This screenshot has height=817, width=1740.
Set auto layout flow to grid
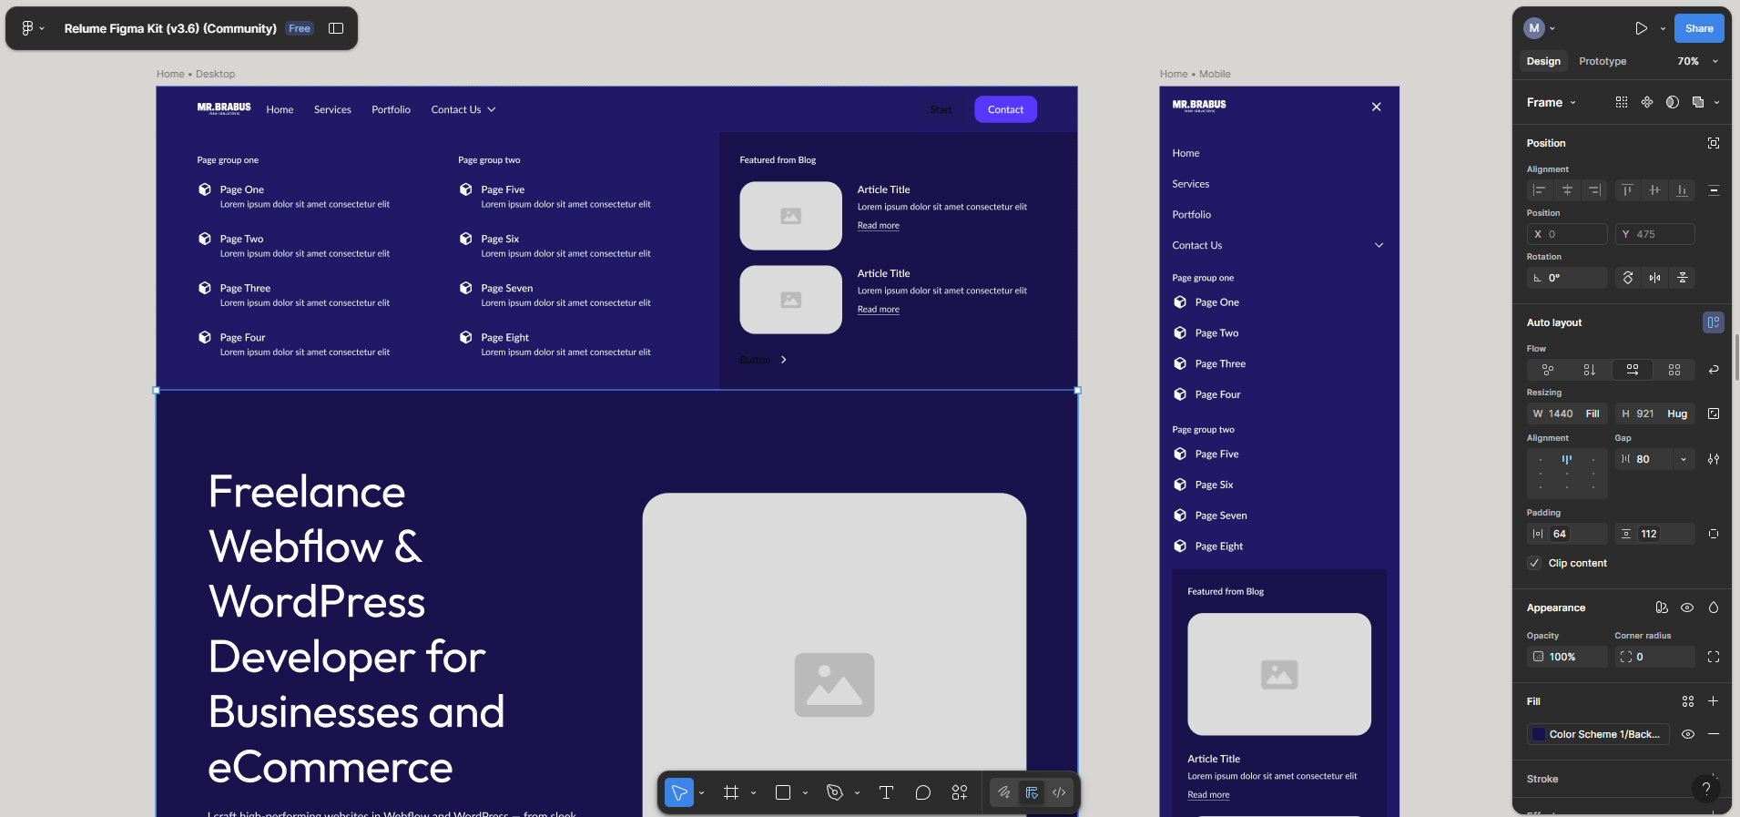click(1674, 370)
